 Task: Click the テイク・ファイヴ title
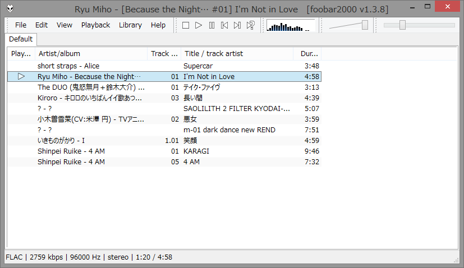coord(202,87)
